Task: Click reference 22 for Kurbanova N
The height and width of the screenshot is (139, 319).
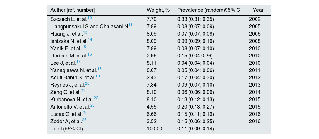Action: pos(96,98)
